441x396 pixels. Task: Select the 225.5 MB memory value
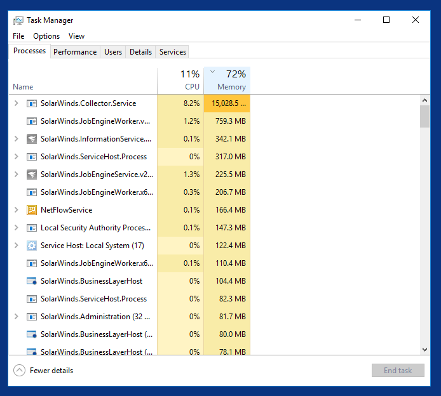pos(230,175)
